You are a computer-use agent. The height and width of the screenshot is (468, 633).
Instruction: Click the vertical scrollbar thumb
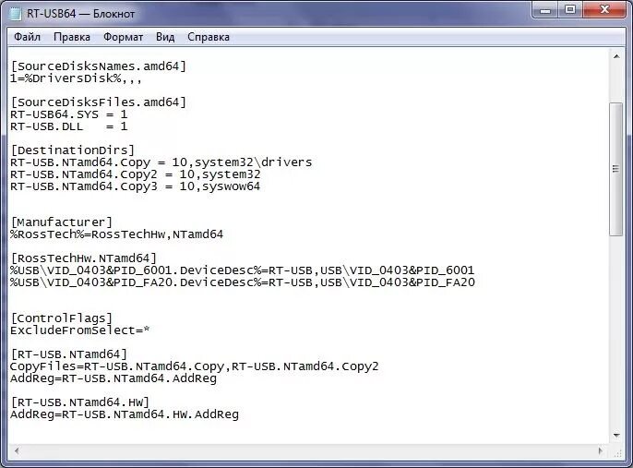(x=616, y=169)
